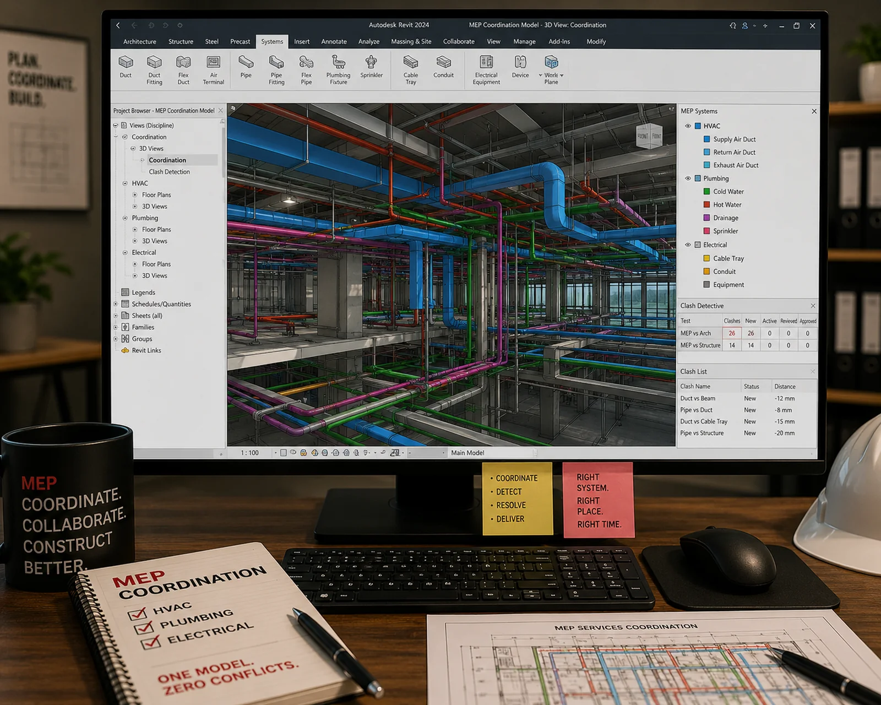Screen dimensions: 881x705
Task: Click the ViewCube in the 3D view
Action: point(649,135)
